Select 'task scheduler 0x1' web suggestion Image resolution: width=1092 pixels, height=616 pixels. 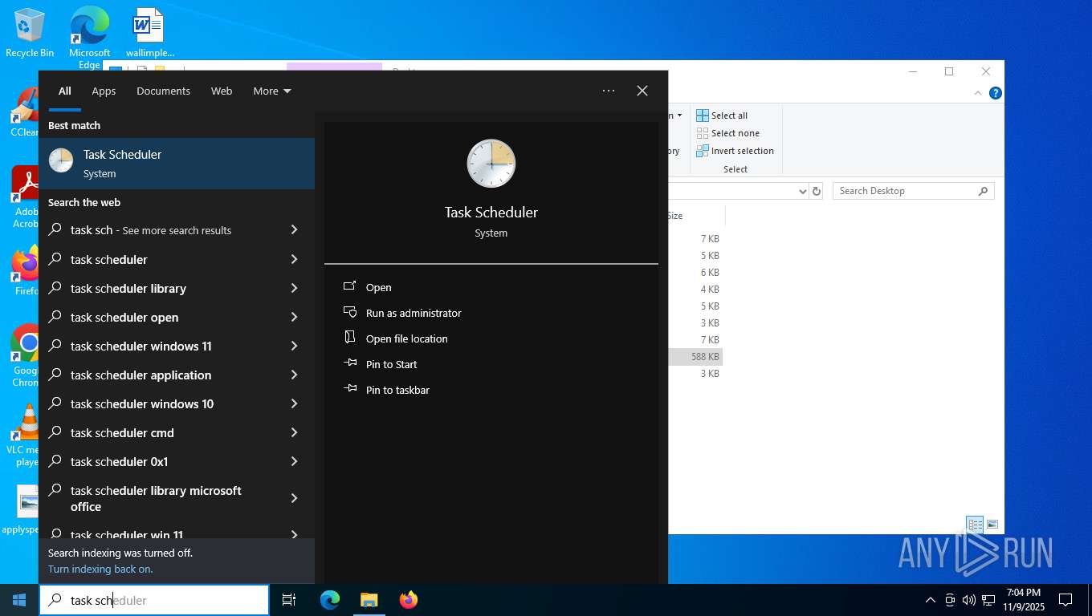tap(177, 461)
